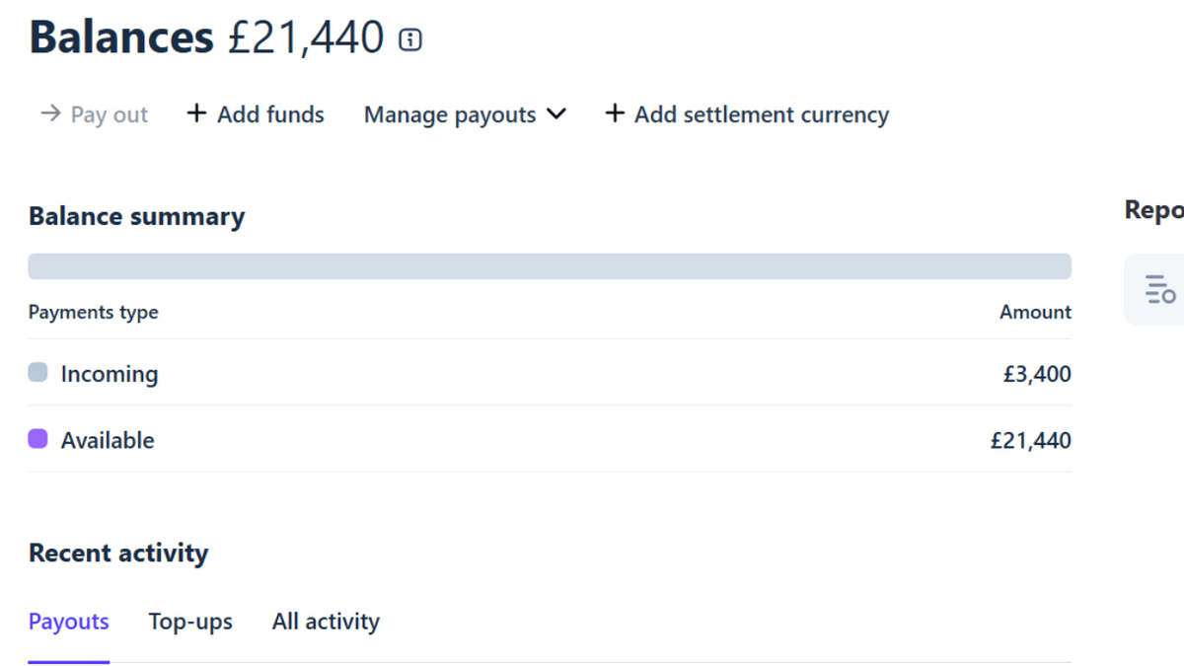Click the Payments type column header
This screenshot has width=1184, height=666.
point(94,312)
